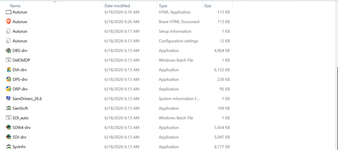Click the Autorun Setup Information file icon
Image resolution: width=338 pixels, height=150 pixels.
tap(8, 31)
